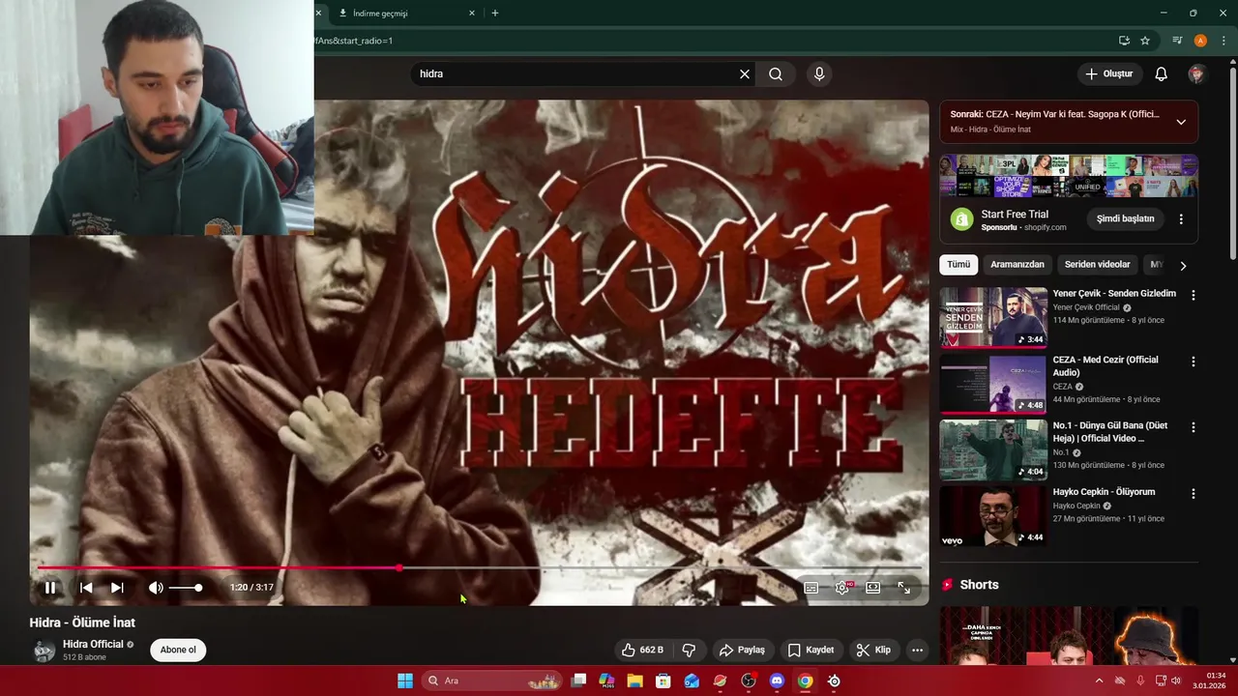Open Windows Start menu
1238x696 pixels.
point(405,681)
